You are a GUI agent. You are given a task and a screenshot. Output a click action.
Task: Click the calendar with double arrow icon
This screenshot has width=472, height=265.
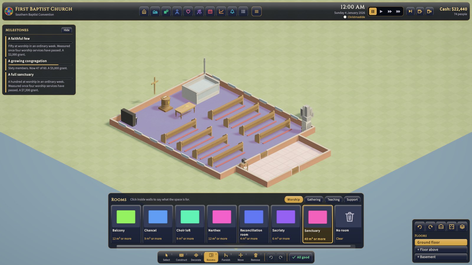(x=430, y=11)
